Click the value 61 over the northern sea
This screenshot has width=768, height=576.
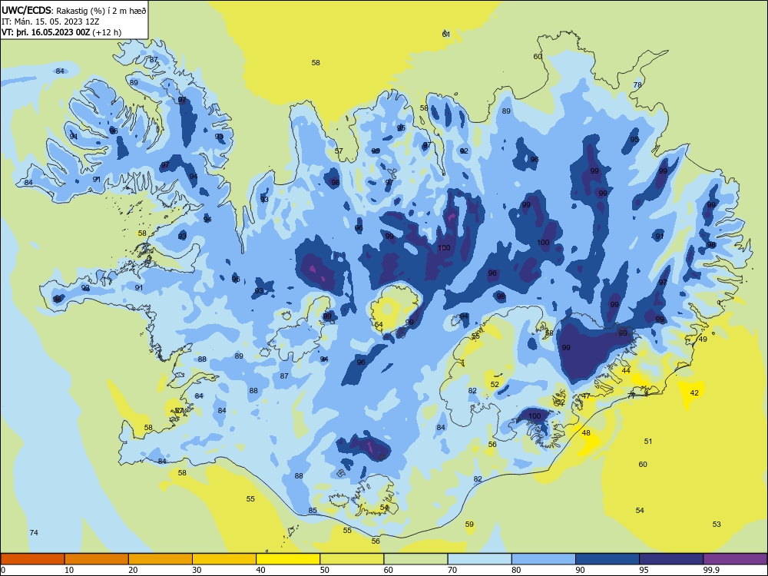point(445,35)
